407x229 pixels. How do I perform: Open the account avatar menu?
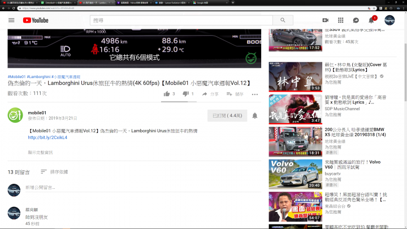click(x=389, y=20)
